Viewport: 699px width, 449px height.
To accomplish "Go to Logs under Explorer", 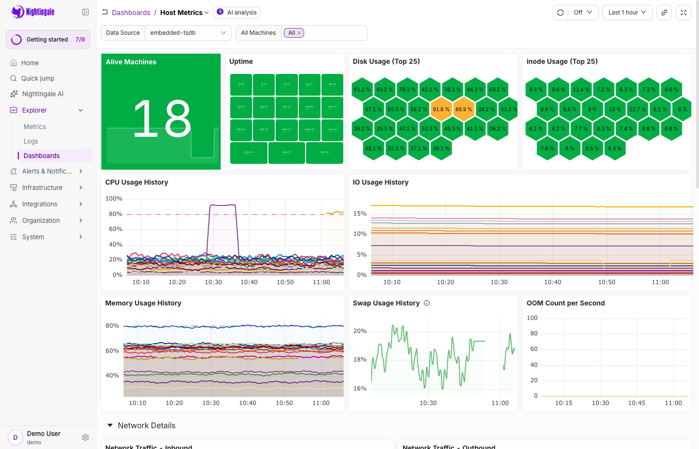I will [31, 141].
